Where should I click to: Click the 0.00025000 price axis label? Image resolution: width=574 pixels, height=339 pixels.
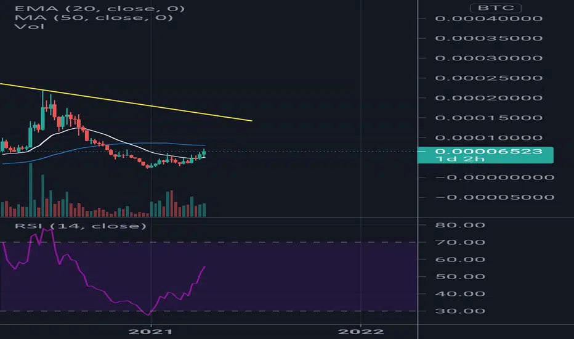(489, 78)
